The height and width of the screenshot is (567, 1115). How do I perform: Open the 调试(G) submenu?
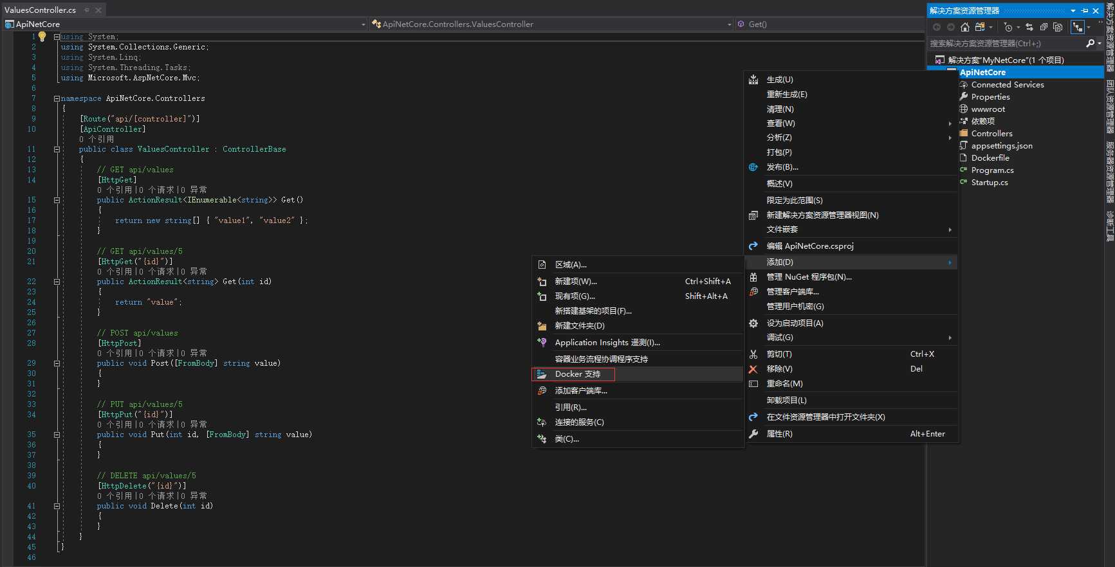(x=851, y=337)
